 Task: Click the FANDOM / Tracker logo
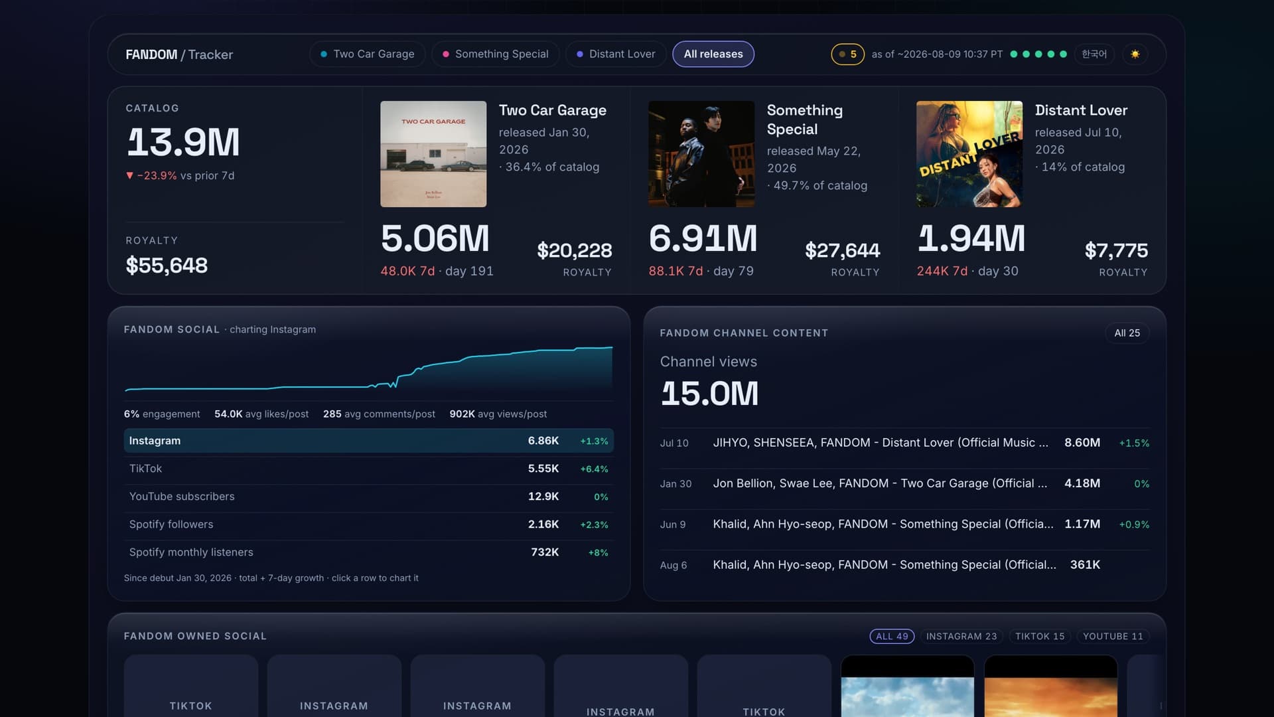pyautogui.click(x=179, y=54)
